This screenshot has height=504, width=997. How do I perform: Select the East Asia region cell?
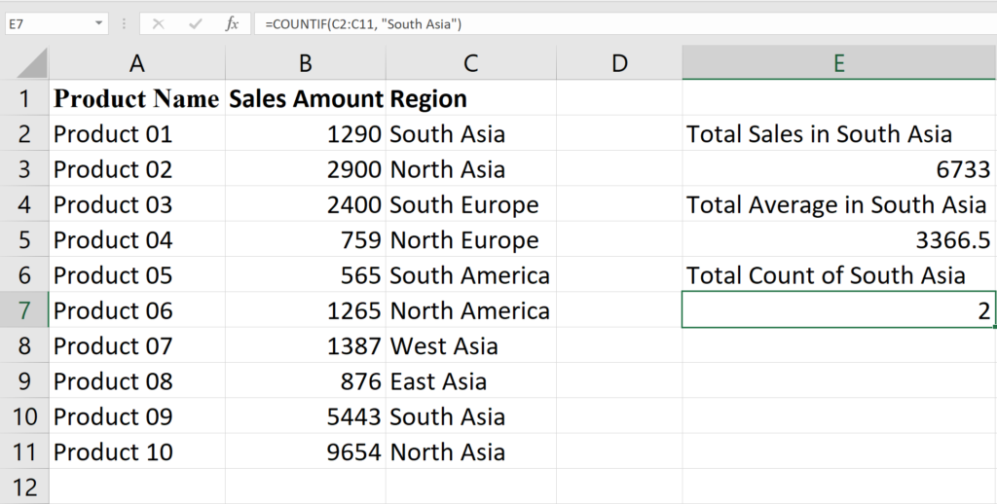(470, 380)
